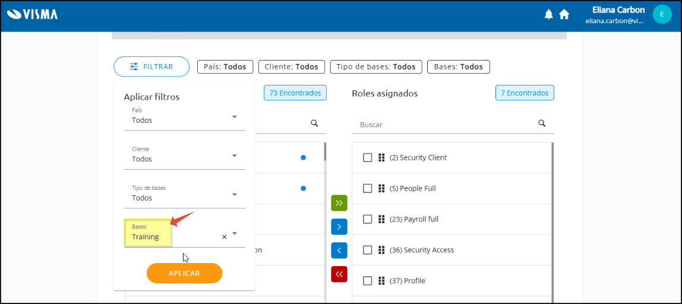The height and width of the screenshot is (304, 682).
Task: Click the 7 Encontrados badge
Action: pos(525,93)
